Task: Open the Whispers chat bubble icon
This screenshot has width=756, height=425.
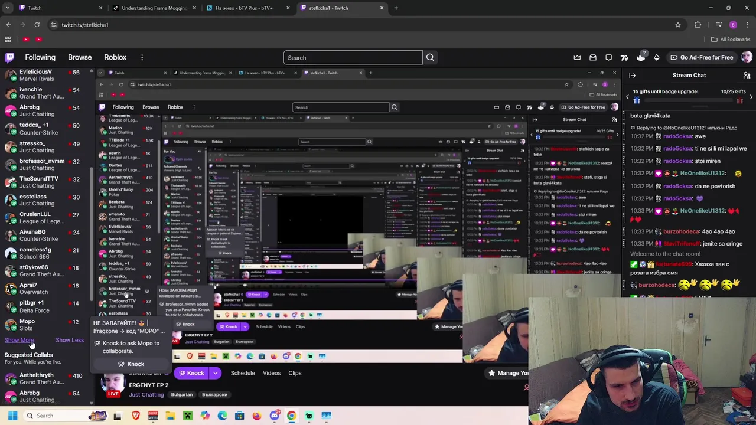Action: tap(608, 57)
